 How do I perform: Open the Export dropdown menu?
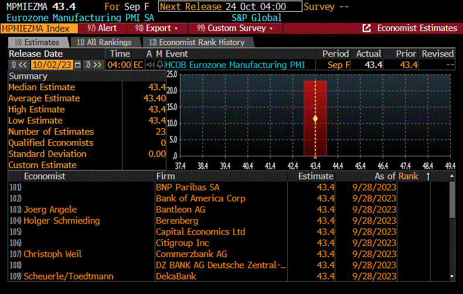click(157, 28)
